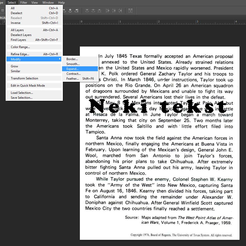This screenshot has height=246, width=246.
Task: Choose Load Selection menu entry
Action: point(34,93)
